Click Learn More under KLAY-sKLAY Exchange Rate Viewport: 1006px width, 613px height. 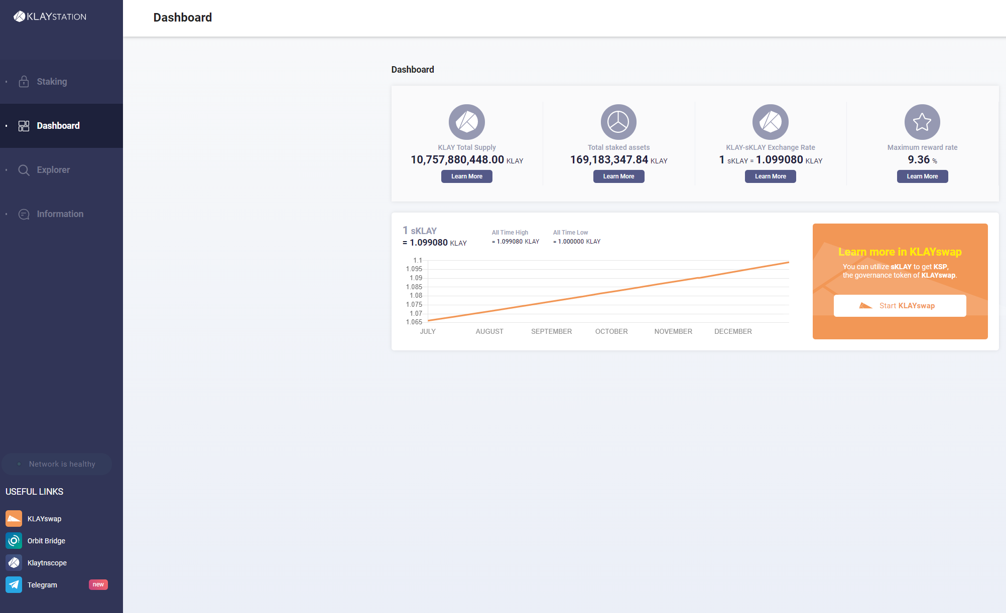click(x=771, y=176)
